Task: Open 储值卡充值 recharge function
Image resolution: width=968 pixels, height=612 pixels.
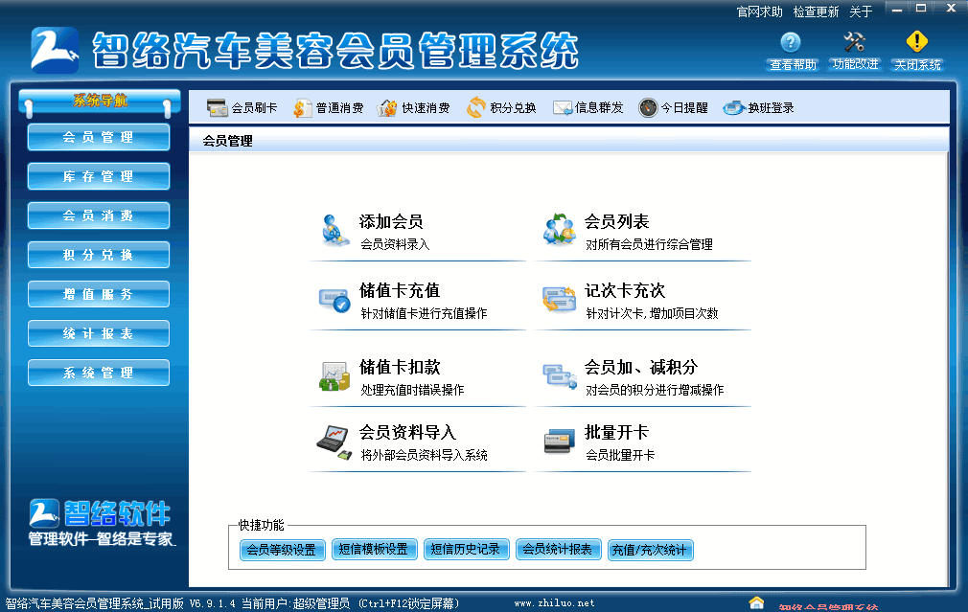Action: click(x=399, y=291)
